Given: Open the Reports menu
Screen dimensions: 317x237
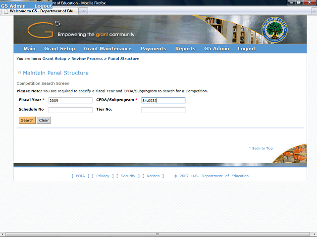Looking at the screenshot, I should (x=185, y=49).
